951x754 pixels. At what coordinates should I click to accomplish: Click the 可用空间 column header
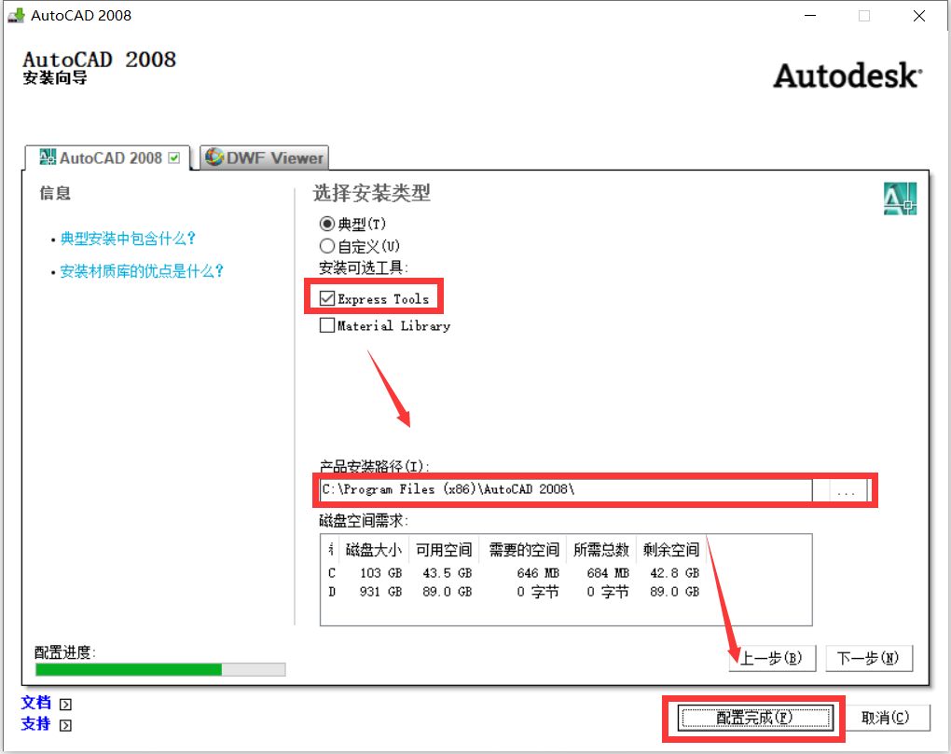point(444,550)
